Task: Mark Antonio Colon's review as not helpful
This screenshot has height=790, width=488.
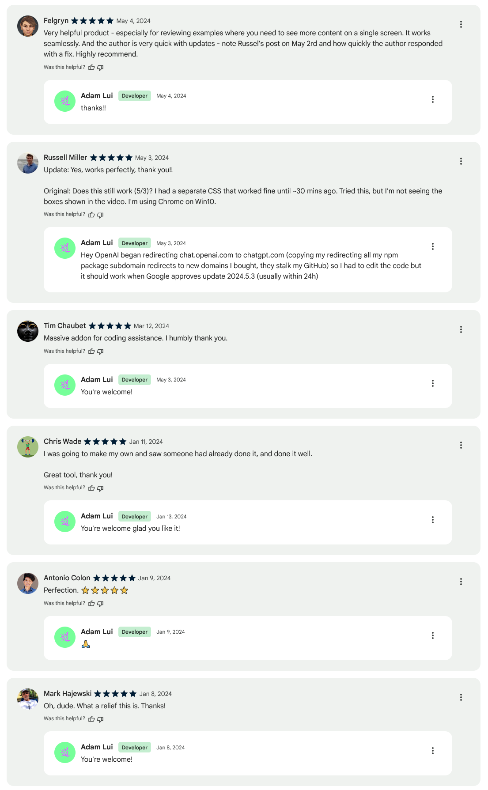Action: 100,604
